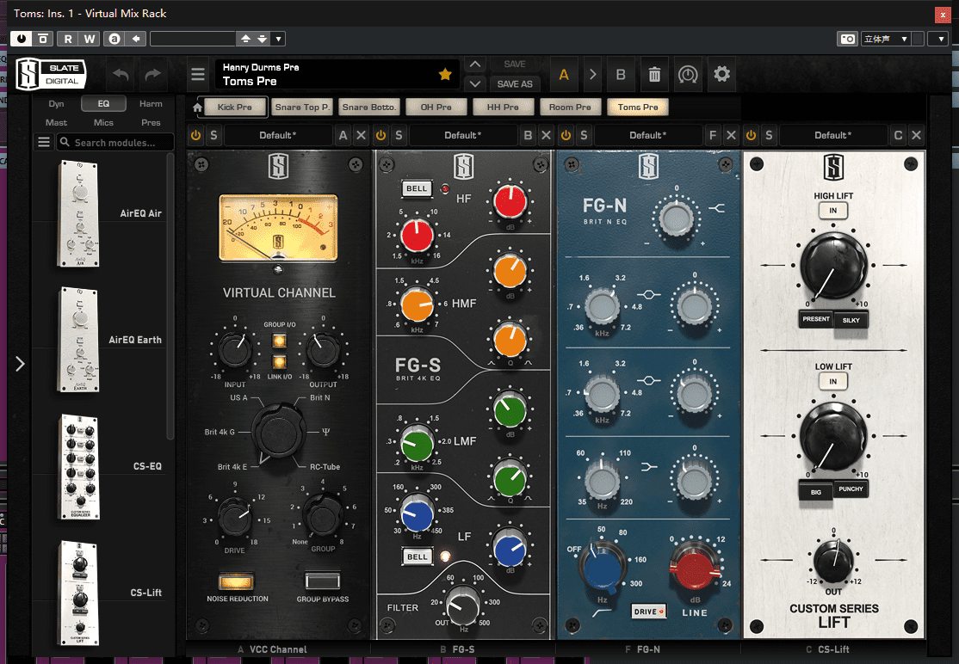Copy A to B with the arrow icon
This screenshot has height=664, width=959.
click(592, 75)
